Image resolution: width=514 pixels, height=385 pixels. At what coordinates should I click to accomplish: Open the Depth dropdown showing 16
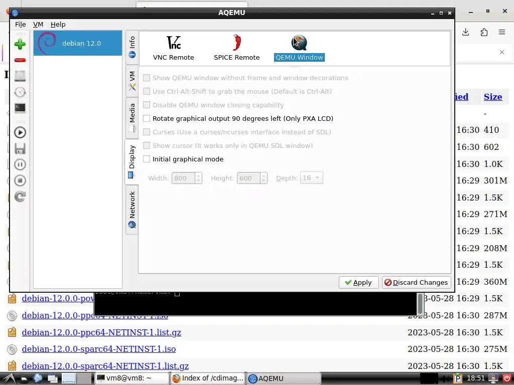[x=311, y=178]
